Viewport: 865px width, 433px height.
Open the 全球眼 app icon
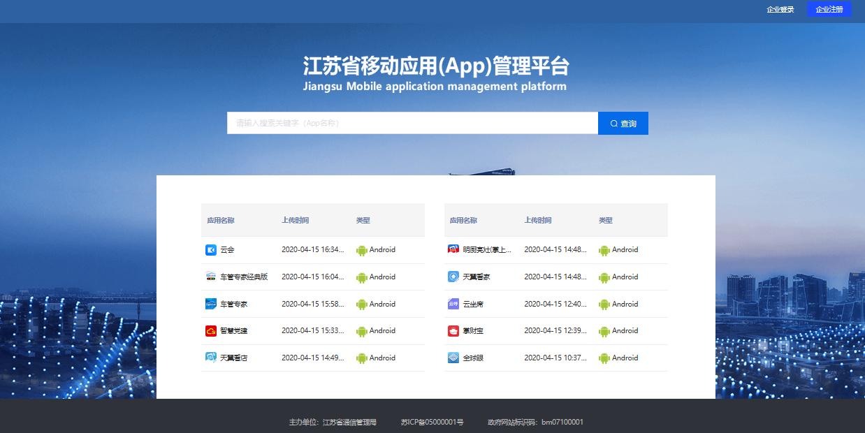pyautogui.click(x=452, y=358)
